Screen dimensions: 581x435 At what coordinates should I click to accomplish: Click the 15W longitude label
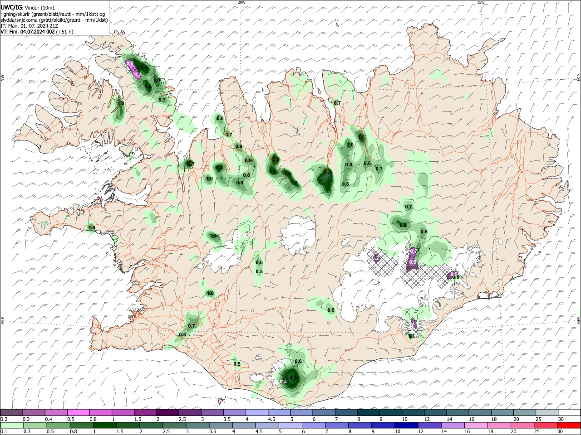pyautogui.click(x=481, y=2)
